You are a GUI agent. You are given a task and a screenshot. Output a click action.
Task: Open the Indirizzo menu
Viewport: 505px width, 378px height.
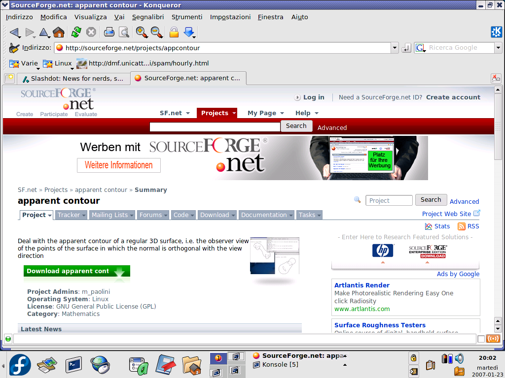(x=19, y=17)
